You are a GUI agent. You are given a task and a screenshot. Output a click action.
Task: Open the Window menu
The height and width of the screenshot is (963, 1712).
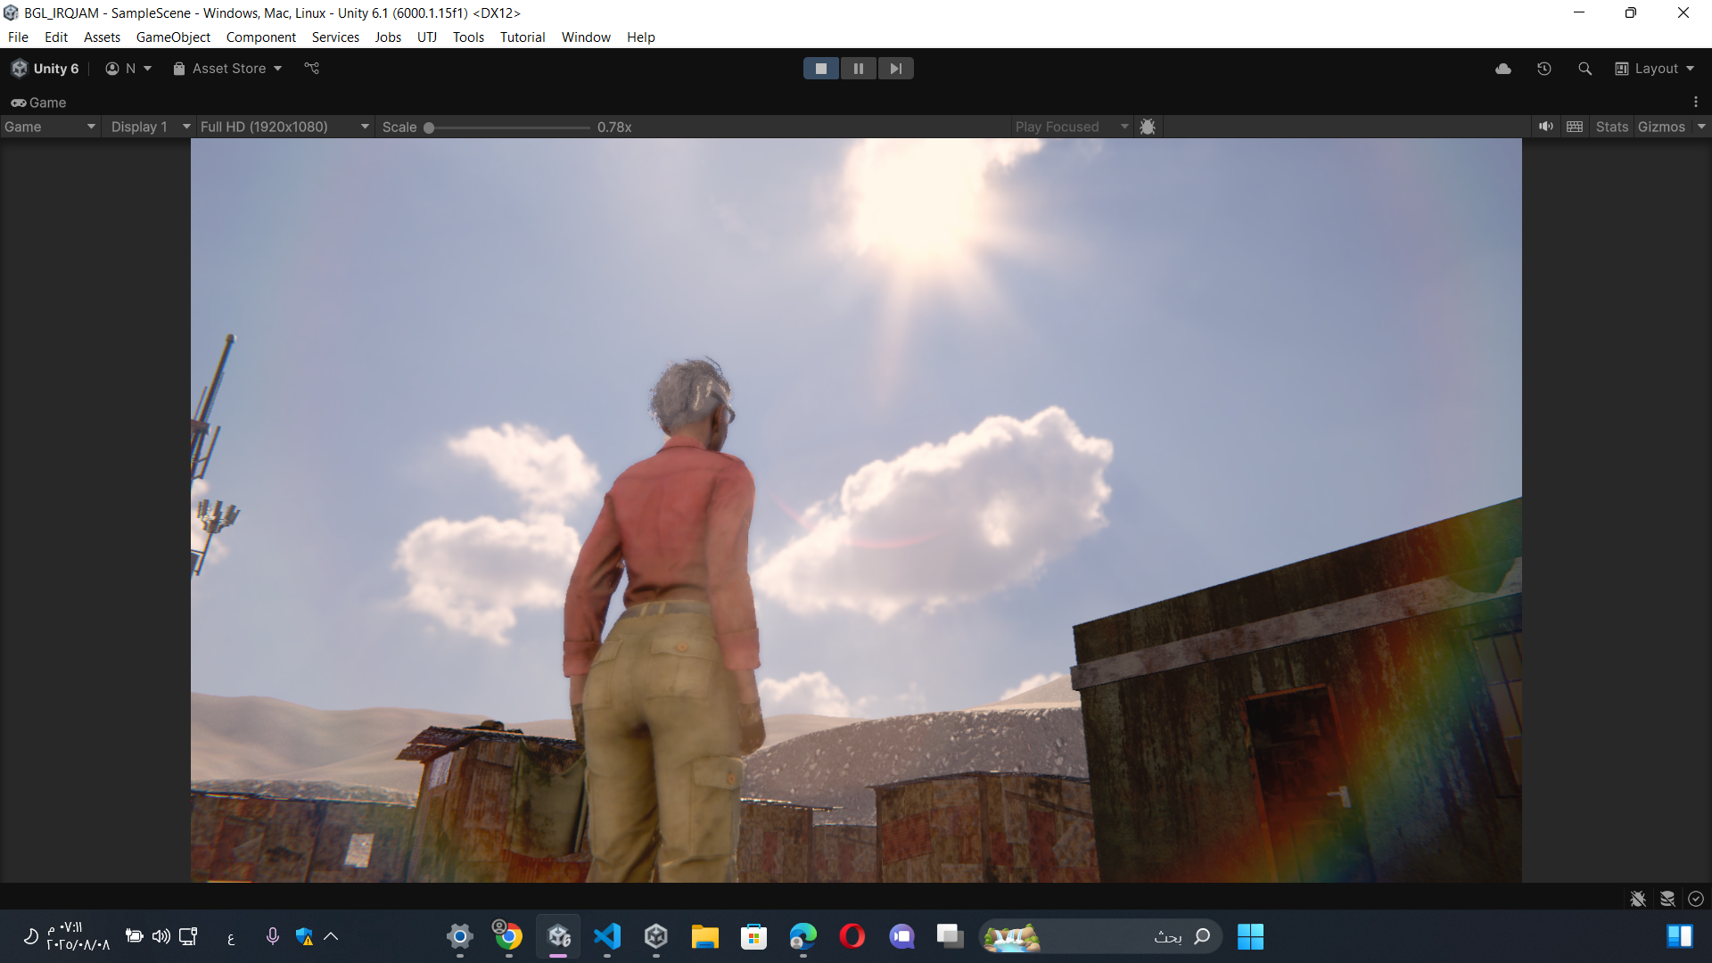585,37
